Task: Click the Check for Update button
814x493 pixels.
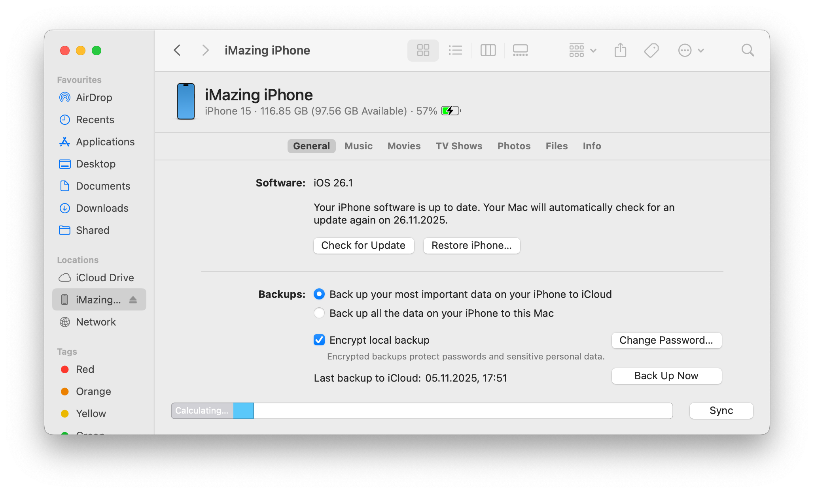Action: point(363,245)
